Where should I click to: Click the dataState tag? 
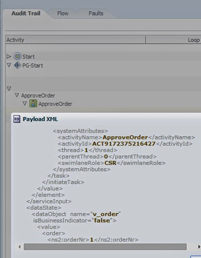(44, 208)
